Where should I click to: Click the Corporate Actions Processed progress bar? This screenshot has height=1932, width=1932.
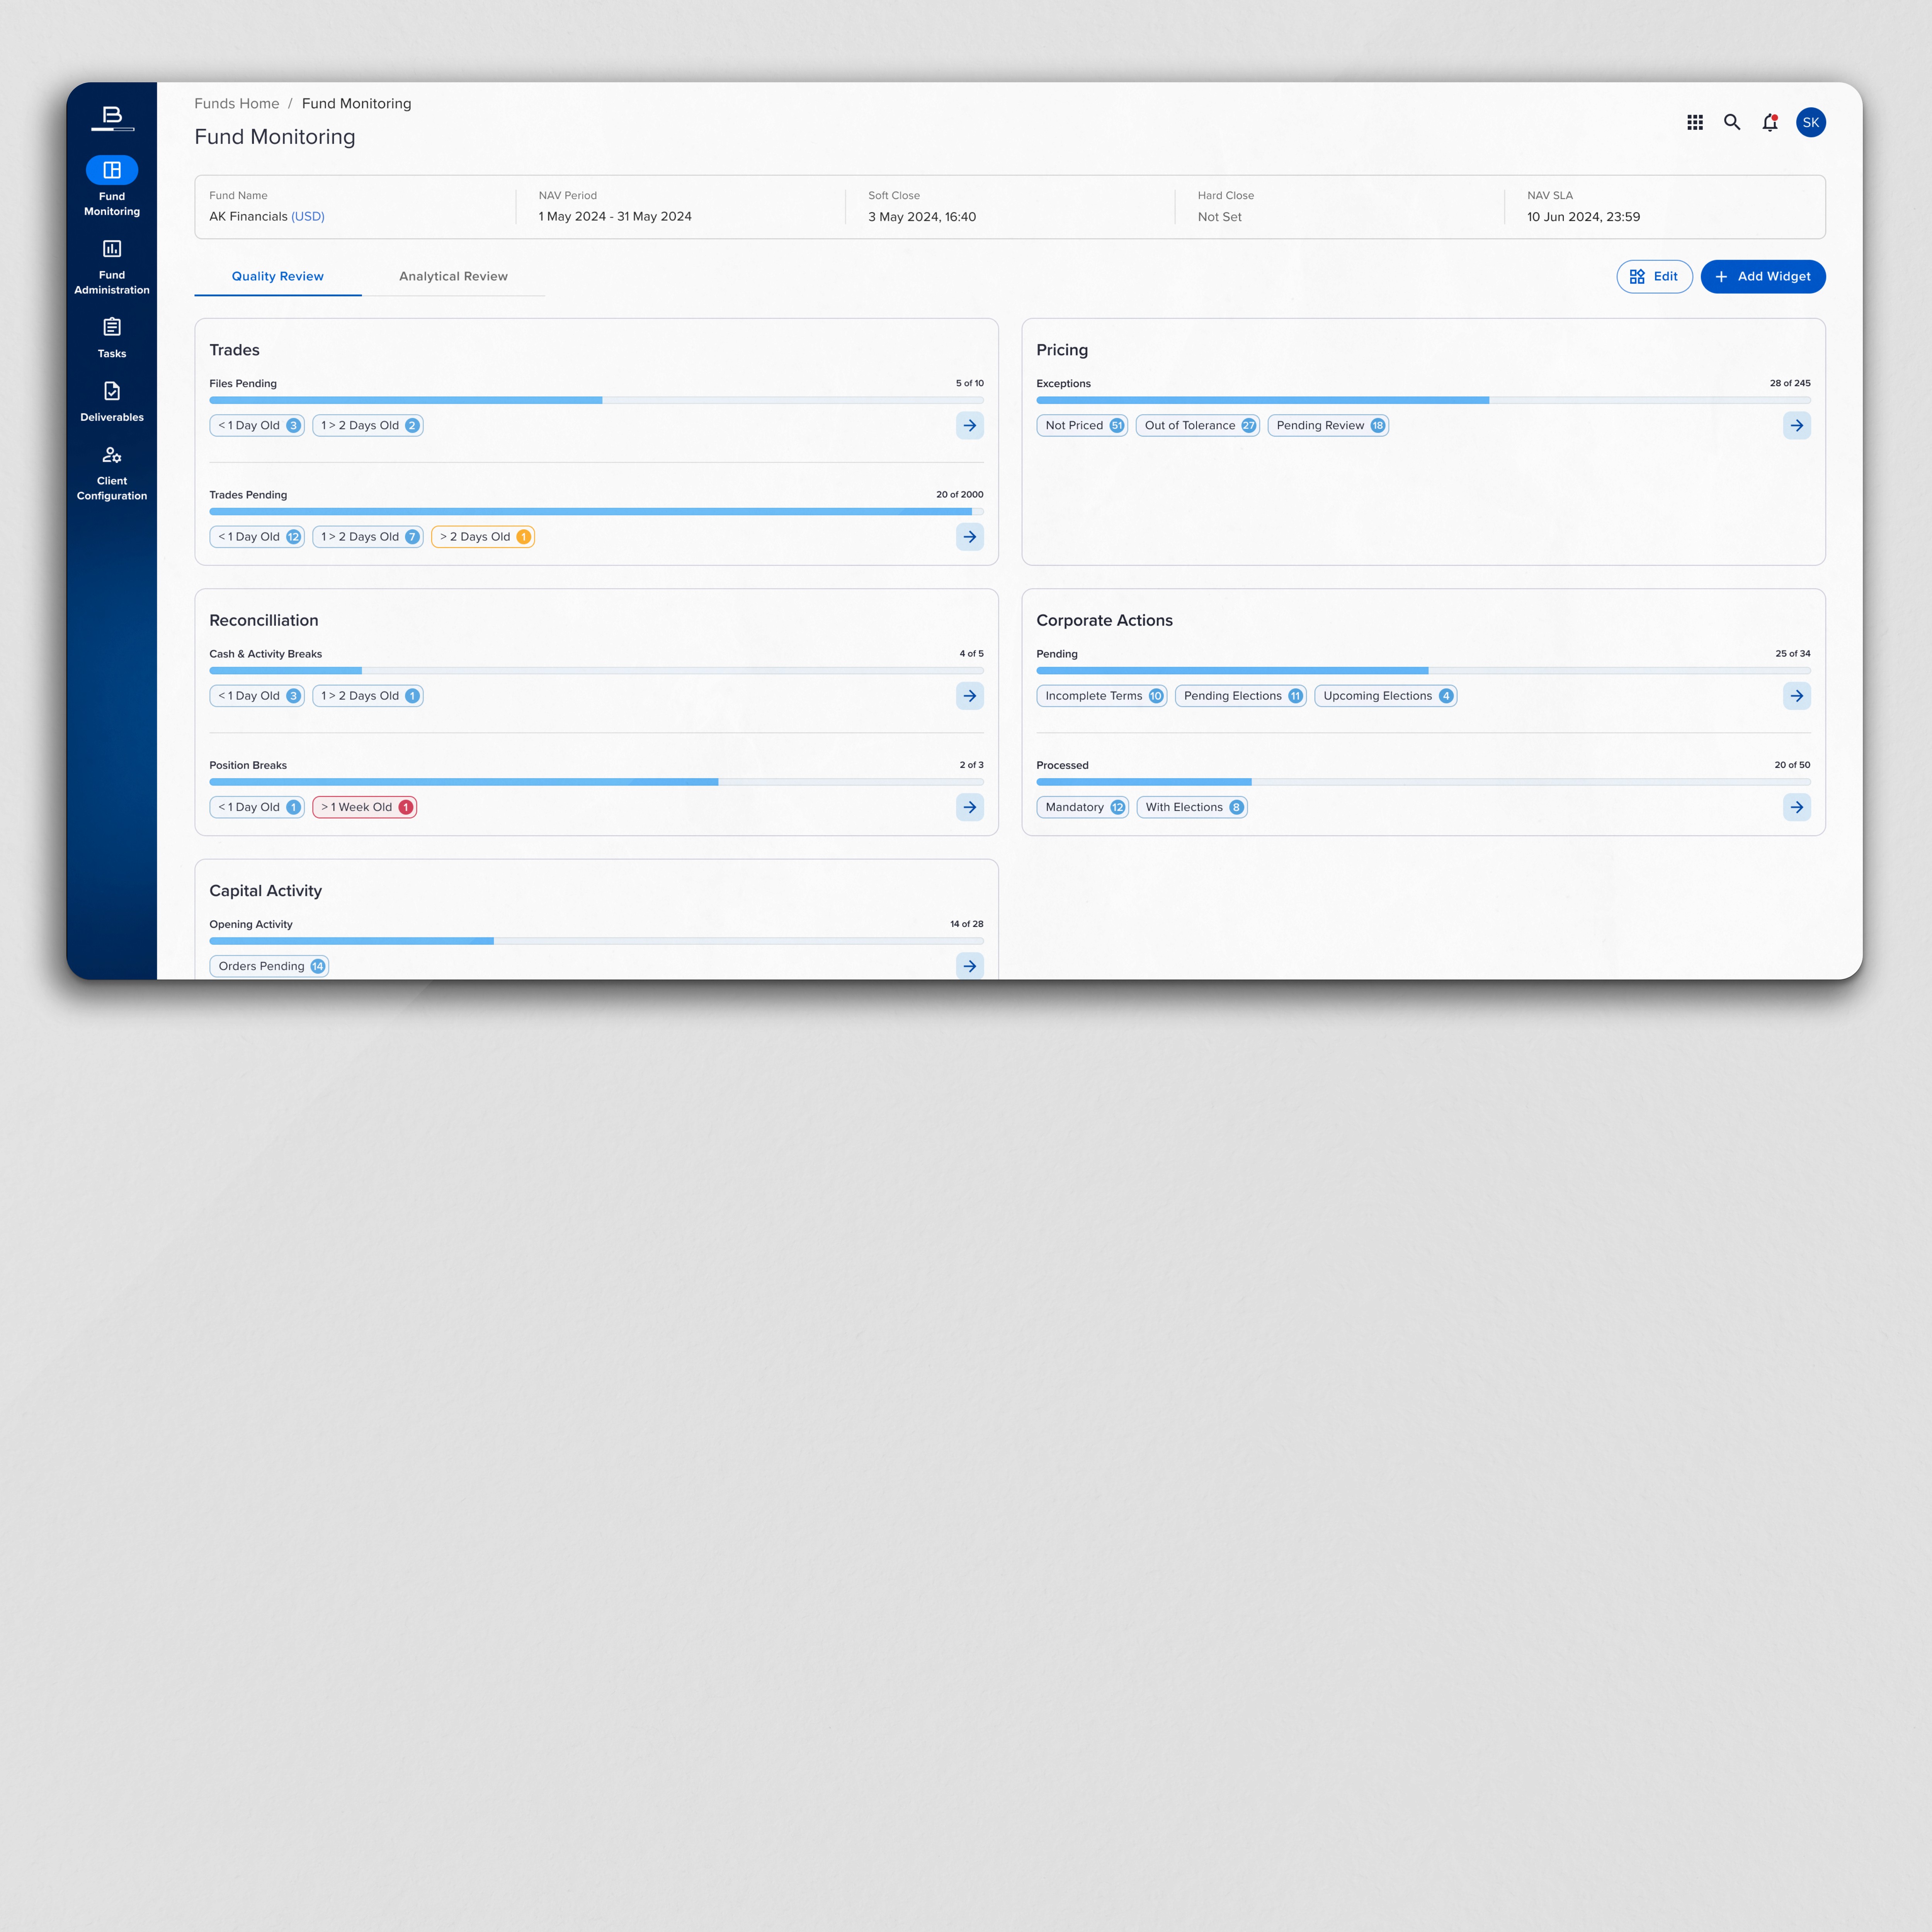1423,782
